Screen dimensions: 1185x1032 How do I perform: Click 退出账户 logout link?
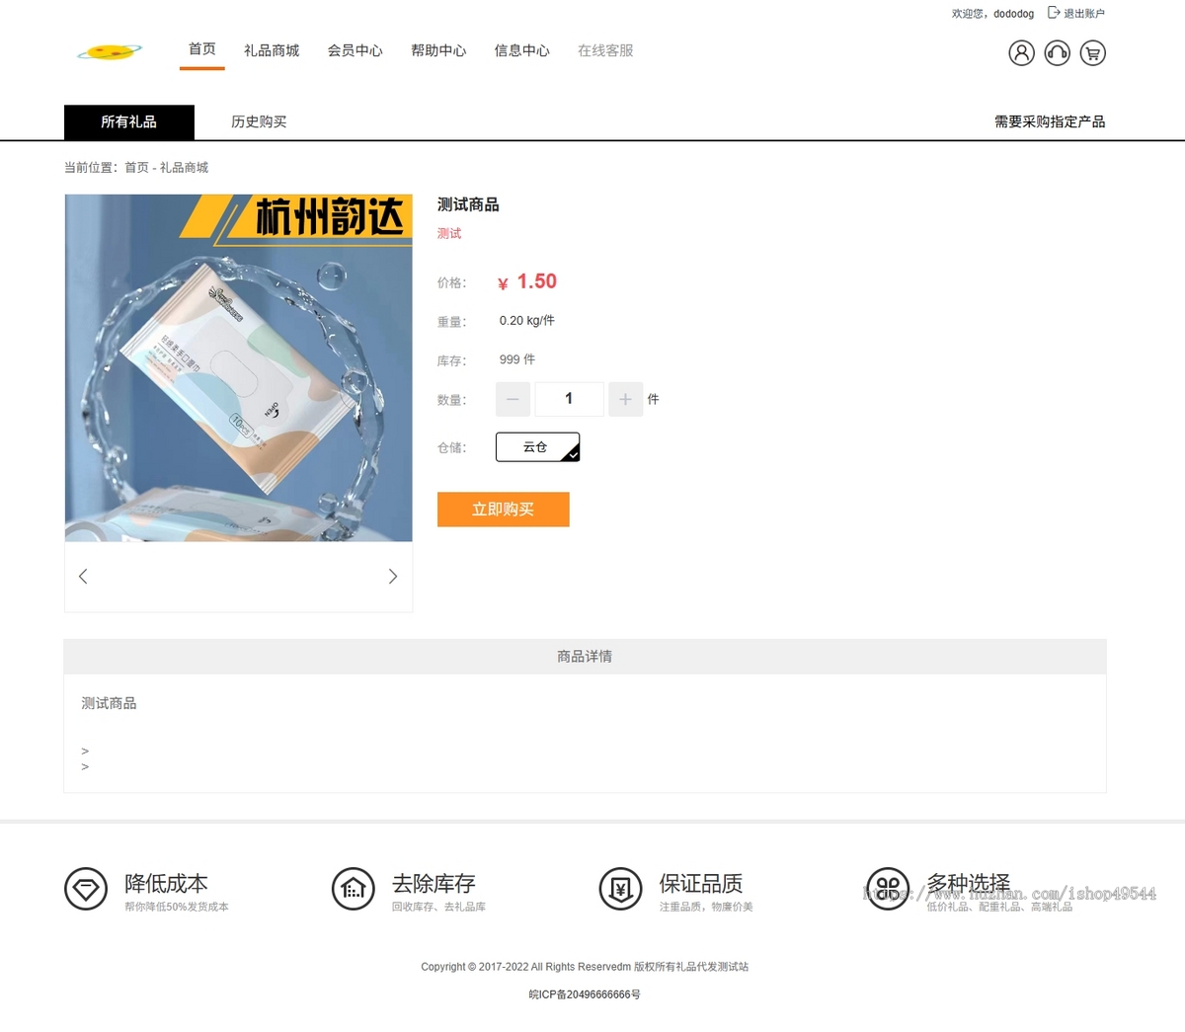point(1084,13)
